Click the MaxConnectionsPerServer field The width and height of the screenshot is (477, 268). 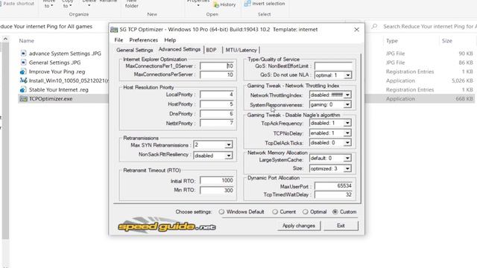pos(217,74)
